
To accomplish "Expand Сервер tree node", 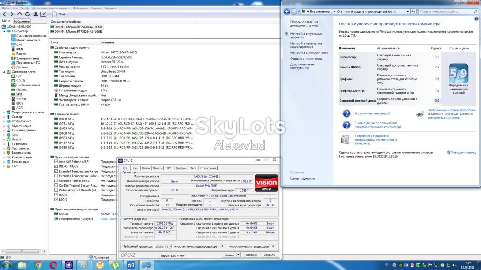I will tap(4, 117).
